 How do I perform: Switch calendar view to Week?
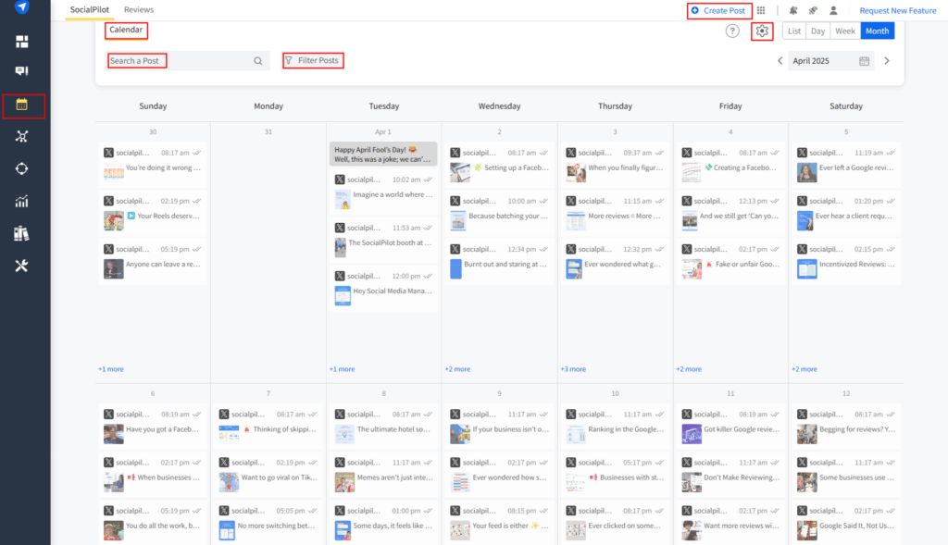click(845, 31)
